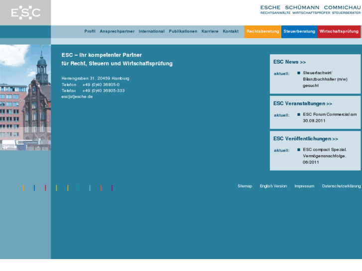Image resolution: width=362 pixels, height=271 pixels.
Task: Open the Impressum footer link
Action: point(304,186)
